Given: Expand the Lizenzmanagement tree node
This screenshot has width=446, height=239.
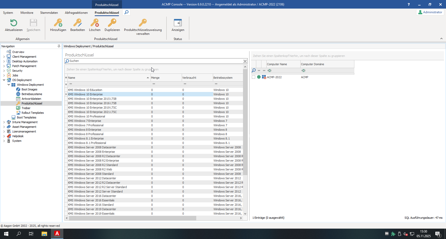Looking at the screenshot, I should pyautogui.click(x=4, y=131).
